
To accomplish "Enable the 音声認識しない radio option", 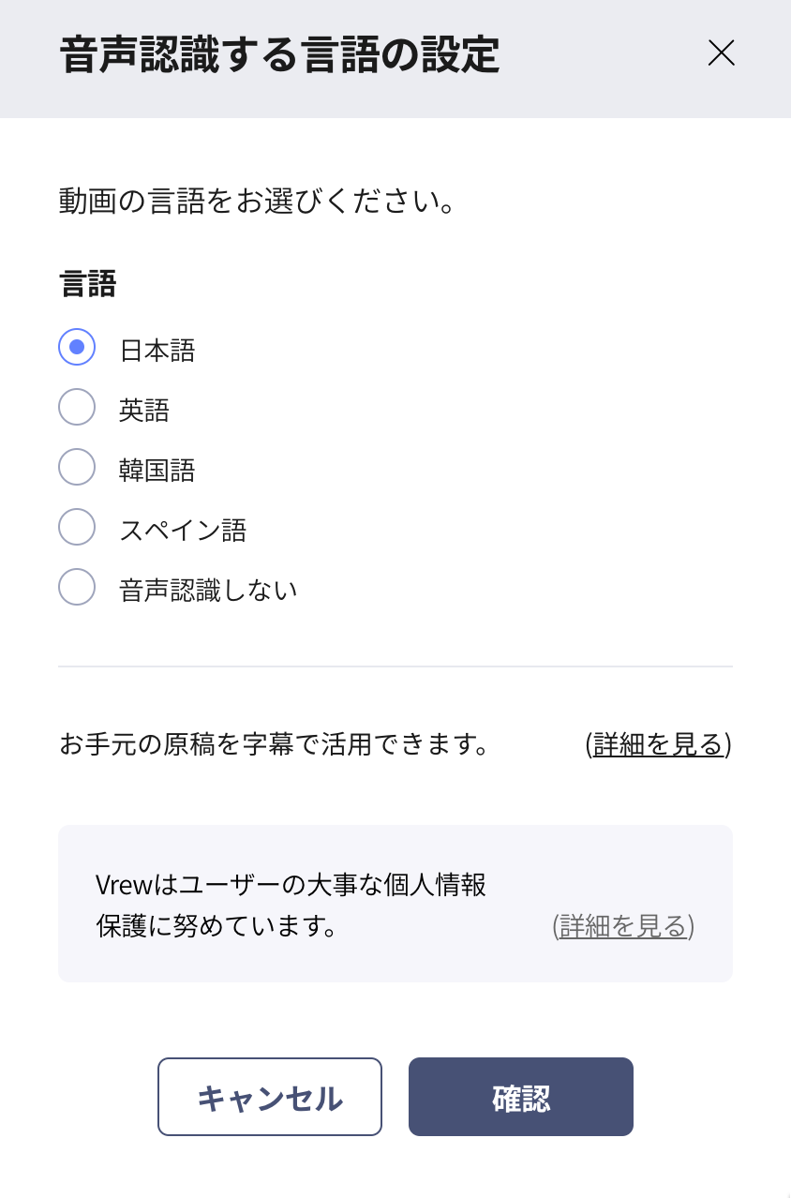I will click(77, 587).
